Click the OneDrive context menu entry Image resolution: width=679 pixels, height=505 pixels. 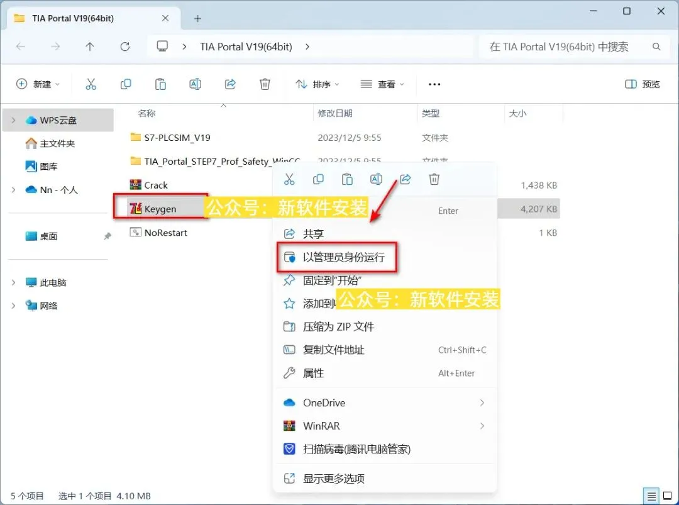pos(385,402)
